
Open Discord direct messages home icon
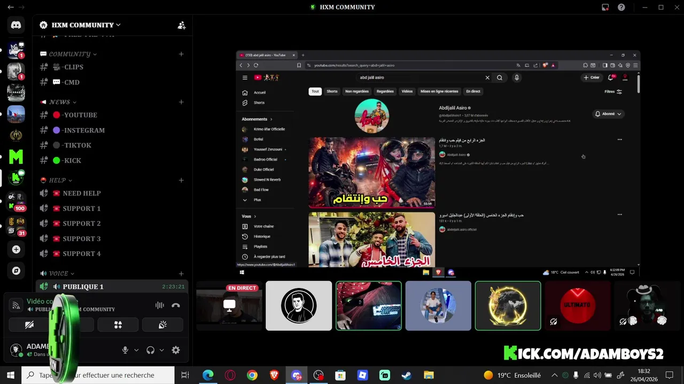pos(16,25)
